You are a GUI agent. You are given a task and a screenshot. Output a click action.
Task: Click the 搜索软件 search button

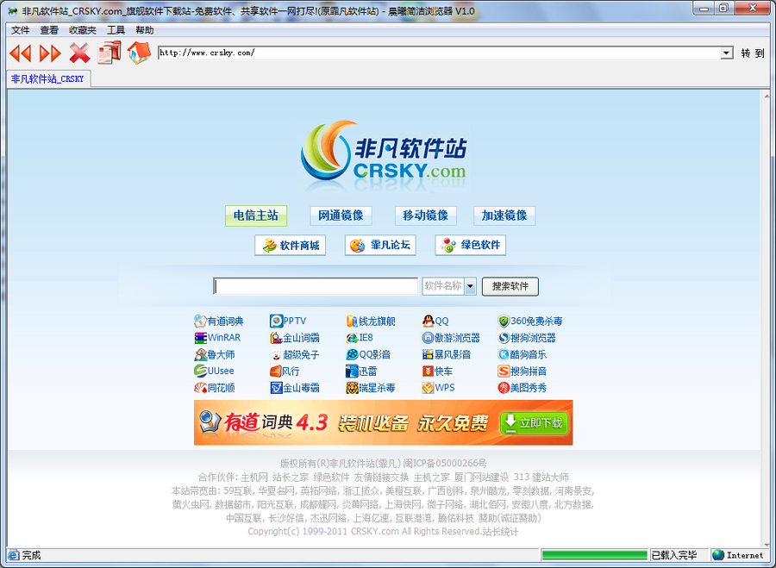point(510,286)
